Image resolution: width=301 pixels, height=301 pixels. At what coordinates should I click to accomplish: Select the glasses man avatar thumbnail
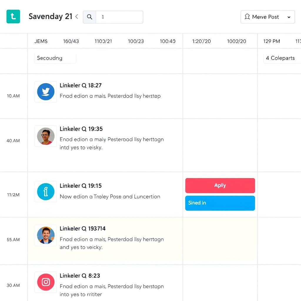tap(46, 136)
